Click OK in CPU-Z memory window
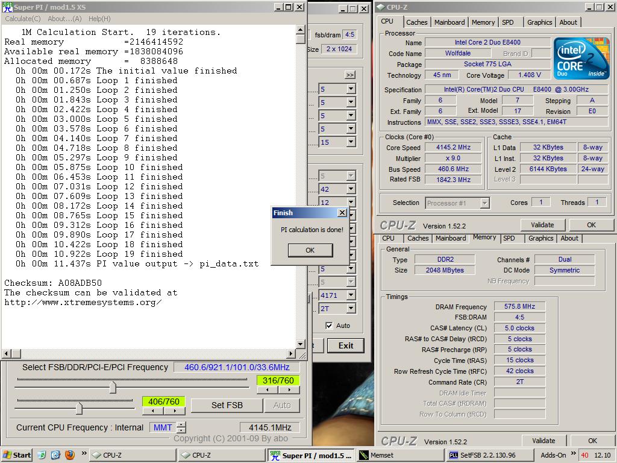 pos(592,441)
